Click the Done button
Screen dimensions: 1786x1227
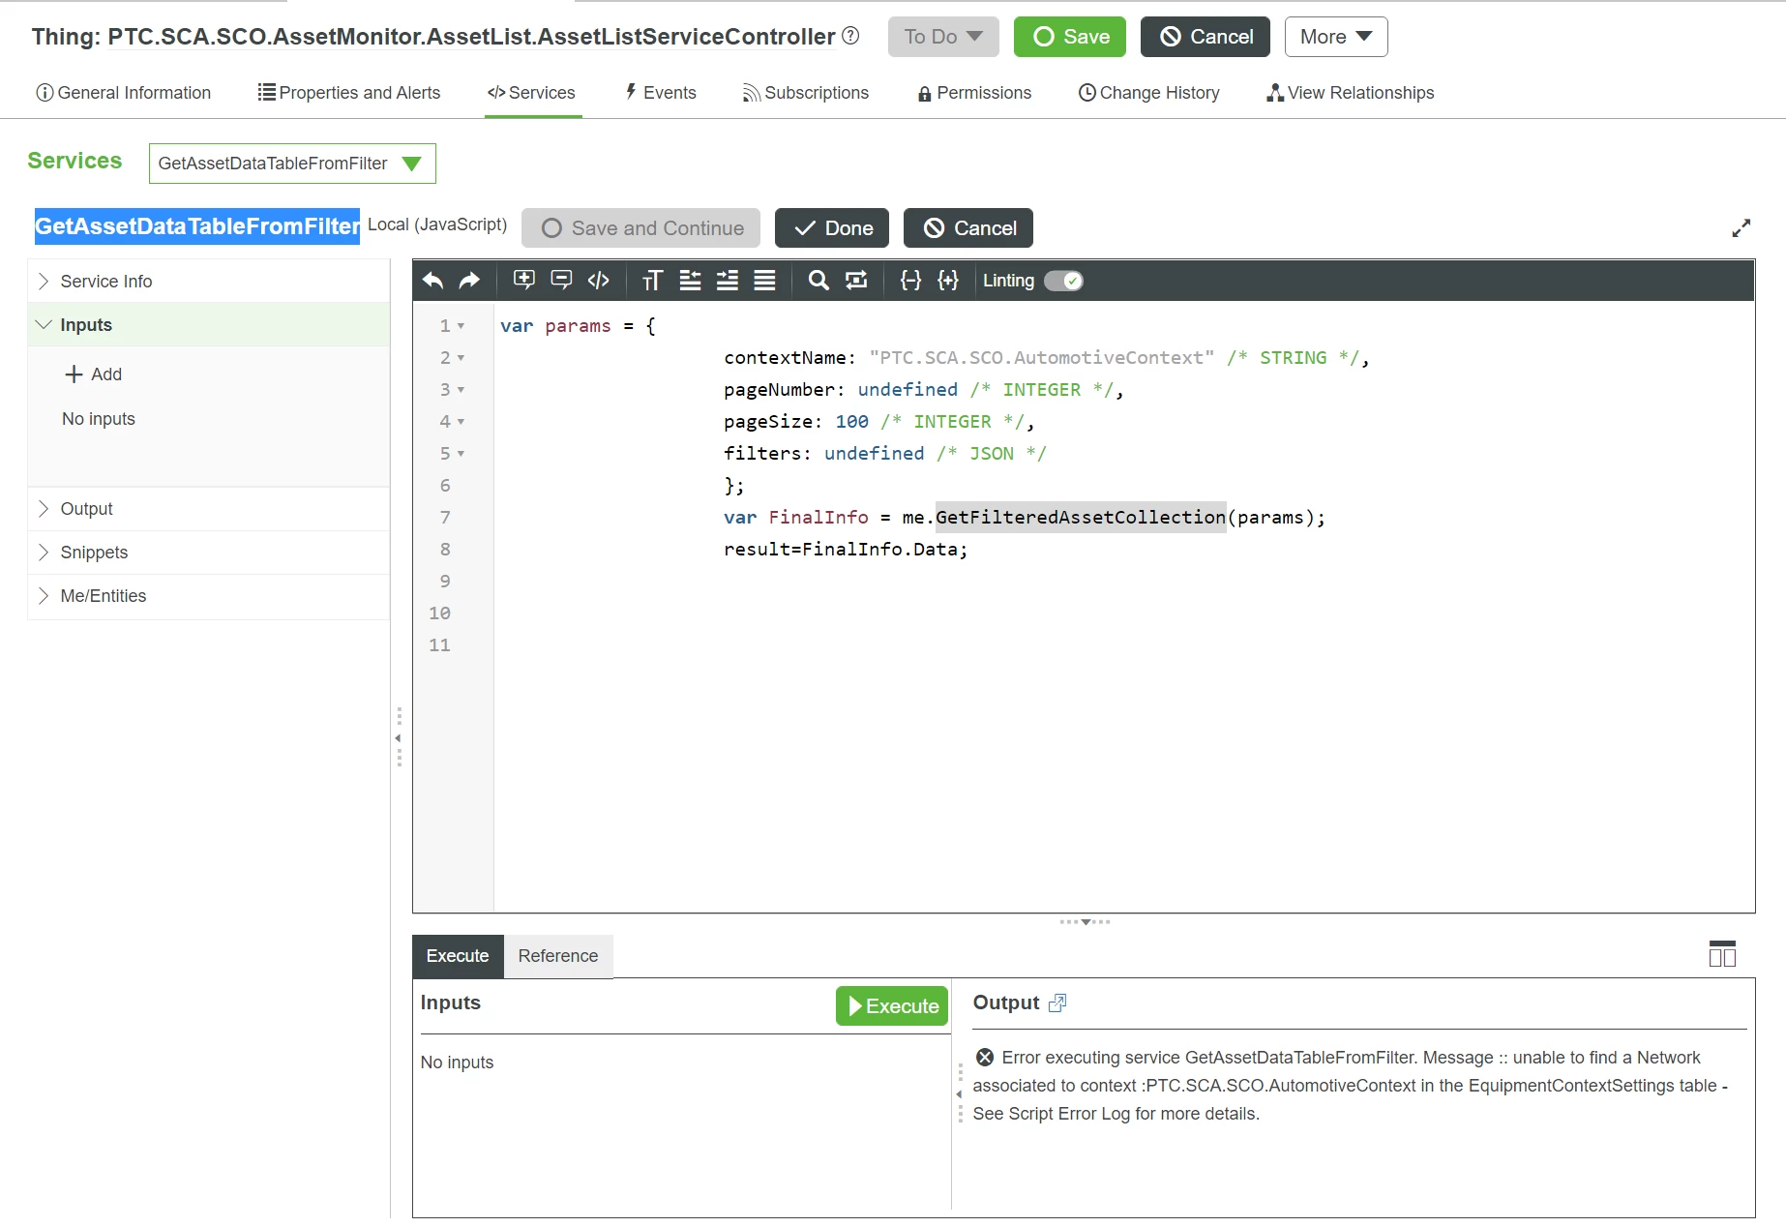coord(832,228)
